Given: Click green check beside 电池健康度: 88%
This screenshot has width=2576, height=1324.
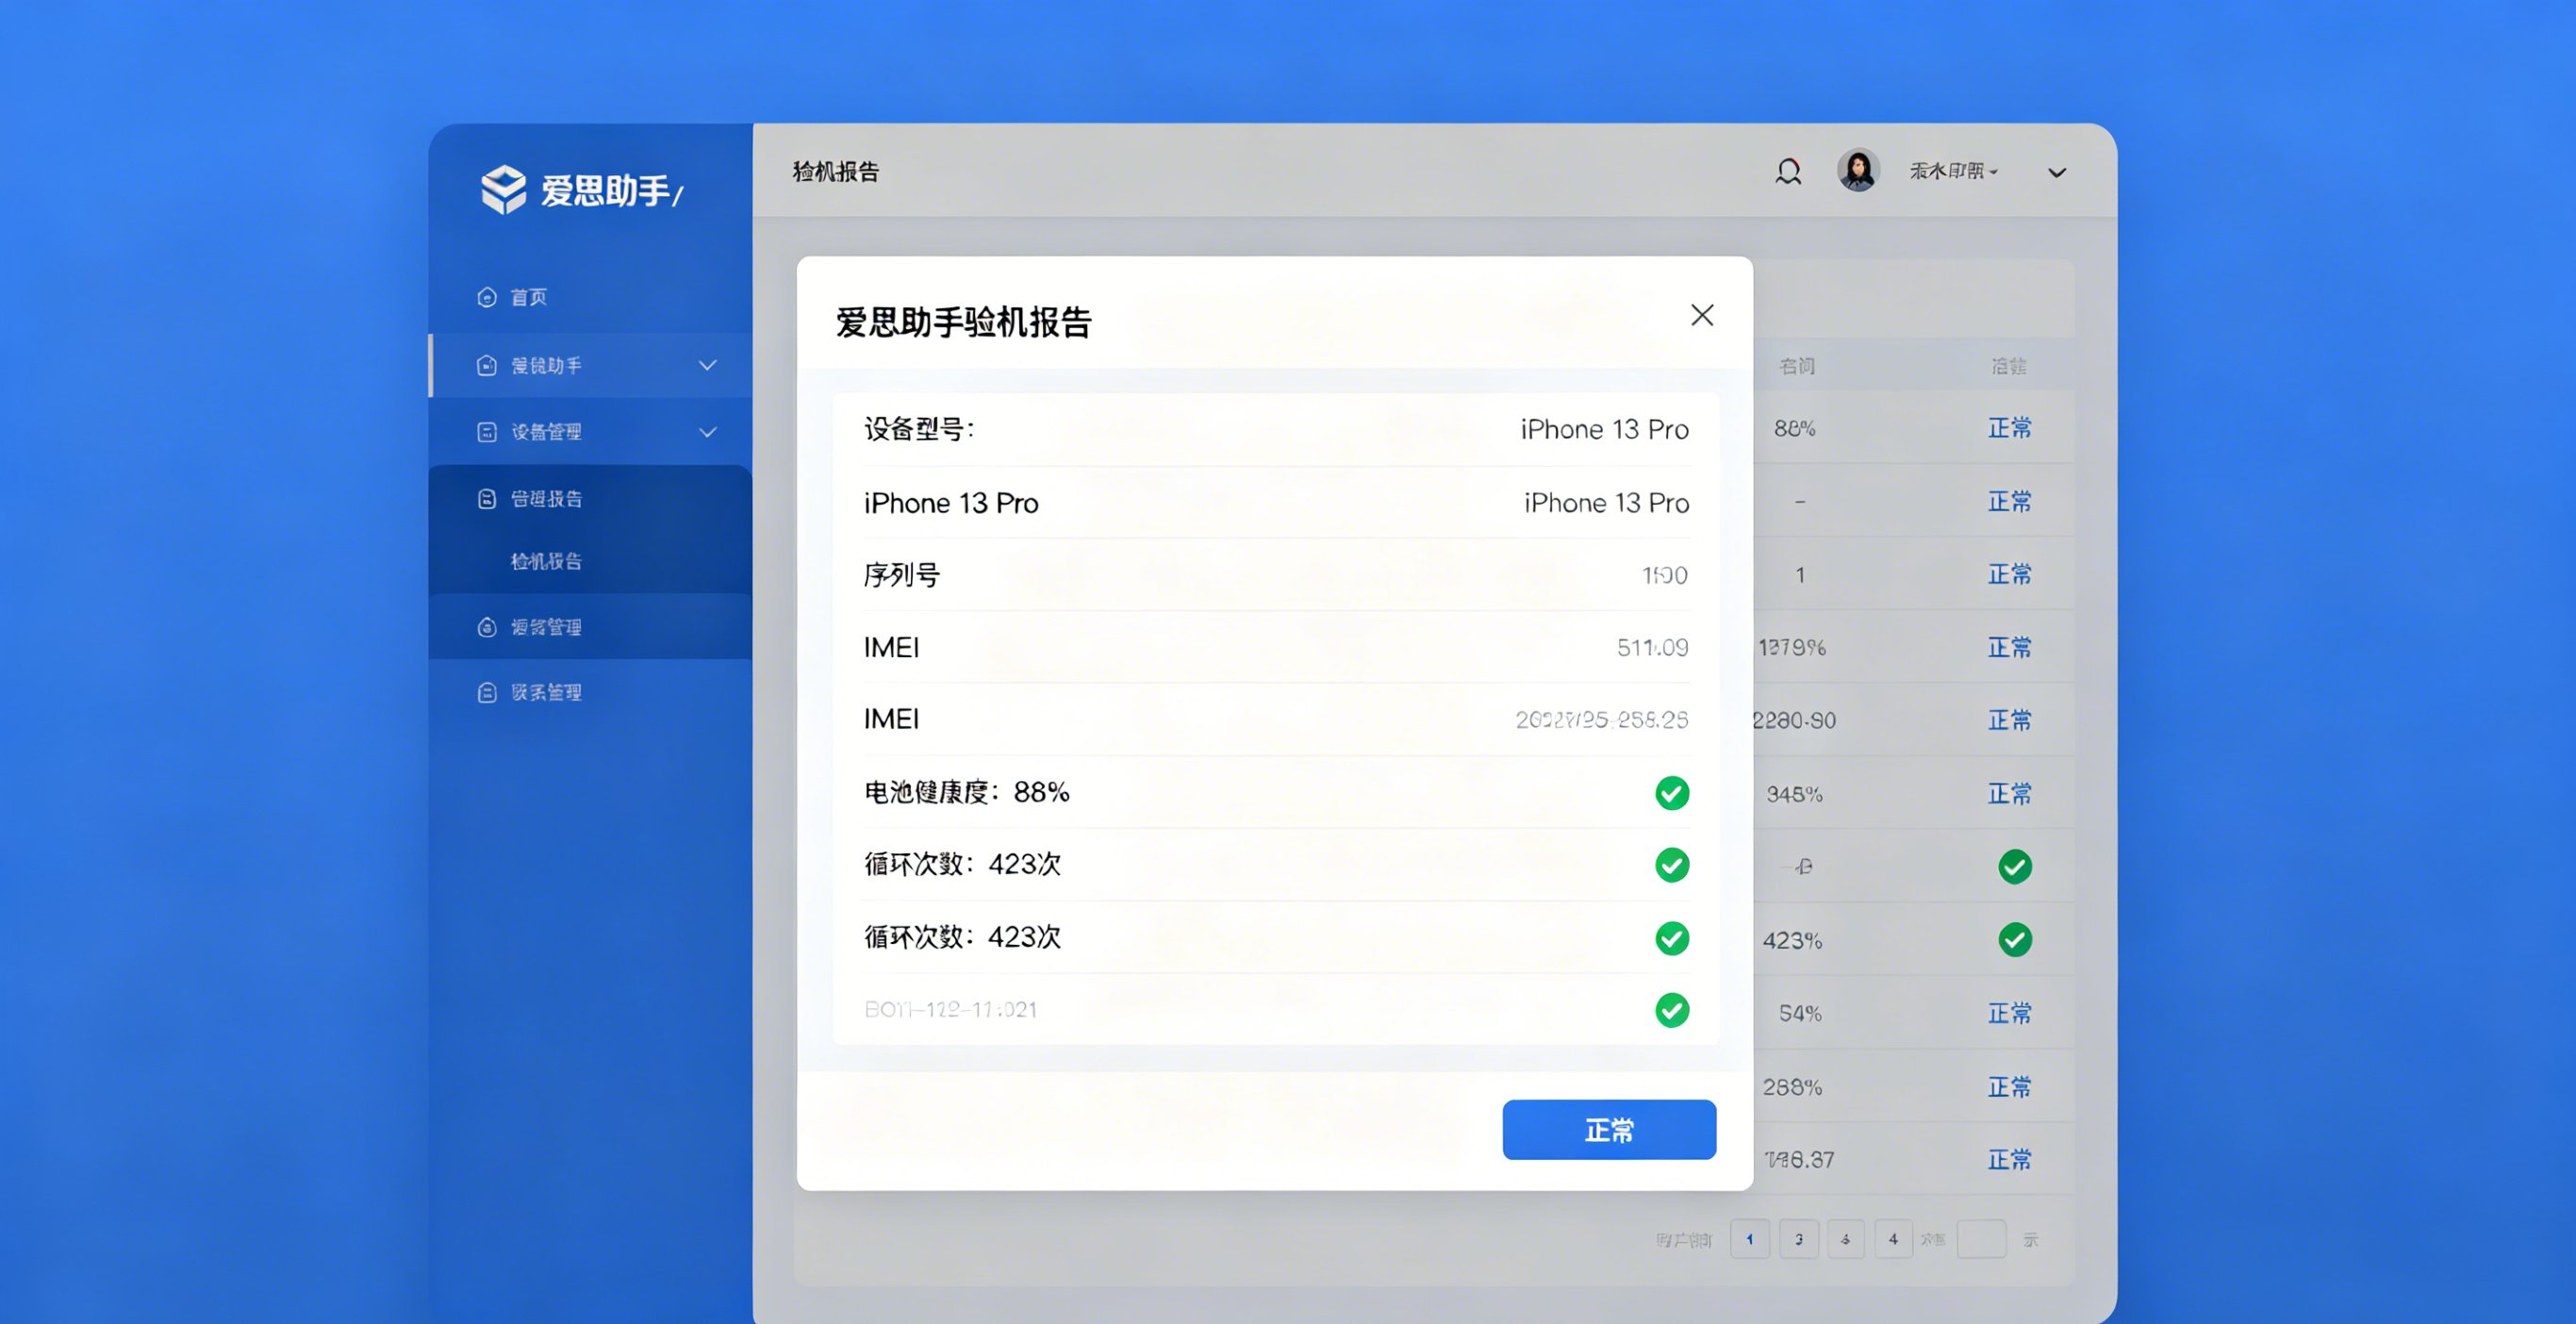Looking at the screenshot, I should pos(1672,793).
